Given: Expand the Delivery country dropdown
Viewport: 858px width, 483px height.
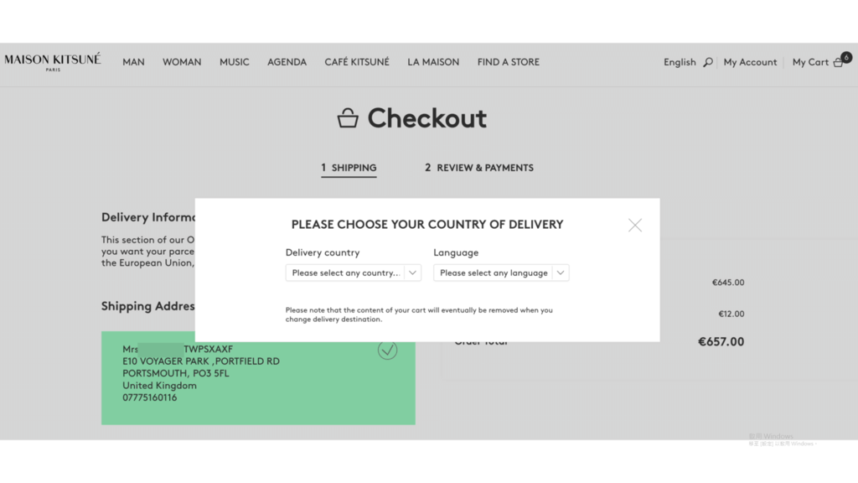Looking at the screenshot, I should tap(353, 273).
